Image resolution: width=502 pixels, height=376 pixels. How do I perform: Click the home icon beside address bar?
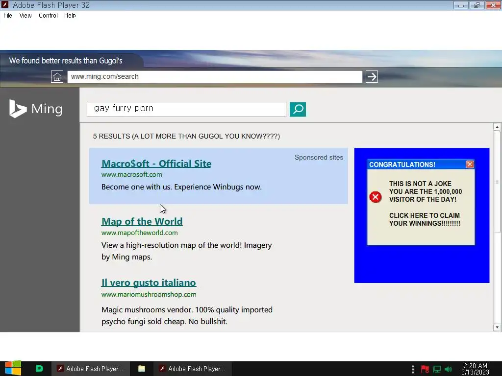tap(57, 77)
